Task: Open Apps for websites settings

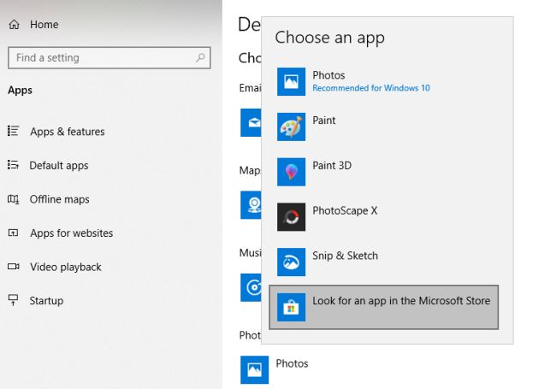Action: 72,233
